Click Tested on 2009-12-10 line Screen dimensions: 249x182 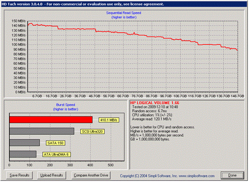tap(155, 107)
